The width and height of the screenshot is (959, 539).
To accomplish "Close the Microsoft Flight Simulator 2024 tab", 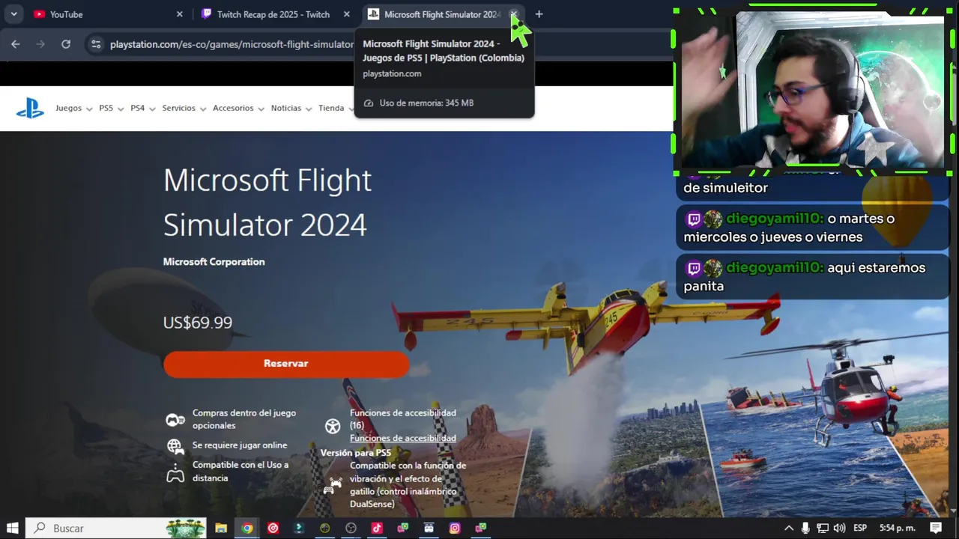I will 513,14.
